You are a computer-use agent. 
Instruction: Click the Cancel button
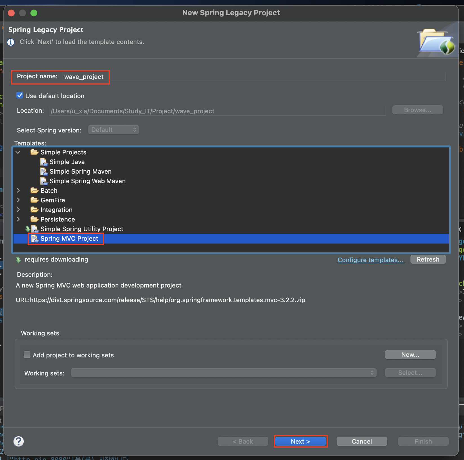362,441
